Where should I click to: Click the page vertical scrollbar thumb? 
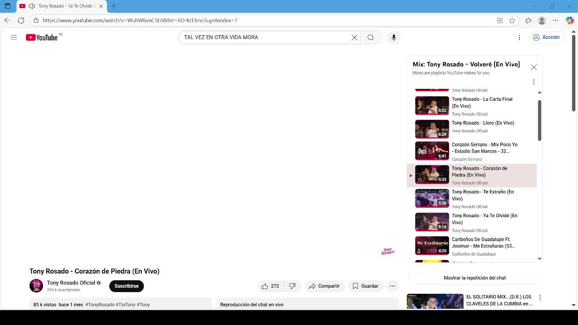[x=573, y=73]
